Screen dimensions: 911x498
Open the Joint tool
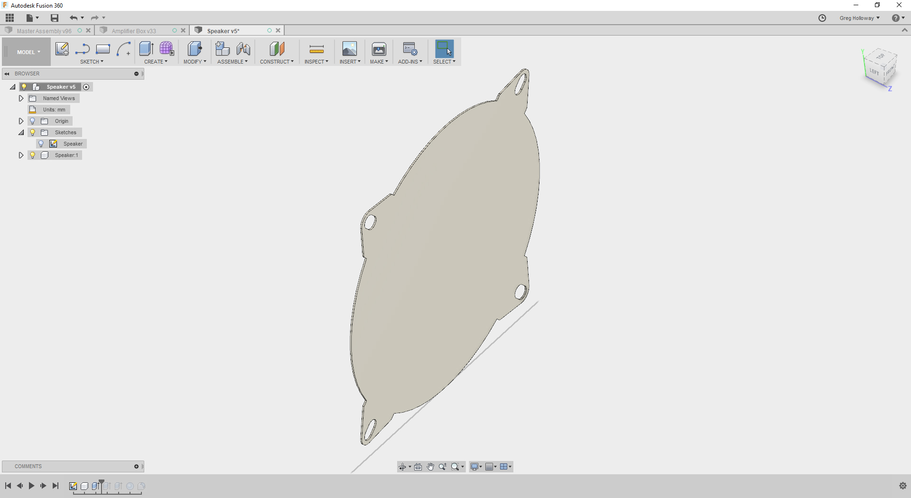(243, 49)
